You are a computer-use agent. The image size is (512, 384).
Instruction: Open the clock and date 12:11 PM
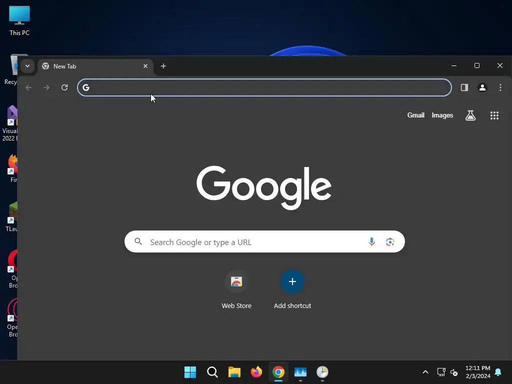point(477,372)
